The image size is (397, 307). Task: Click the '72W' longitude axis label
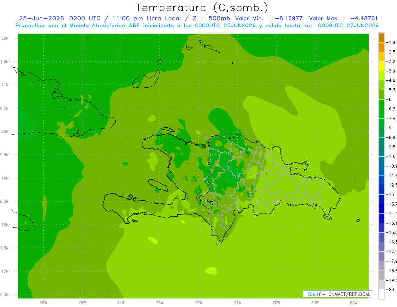point(198,302)
